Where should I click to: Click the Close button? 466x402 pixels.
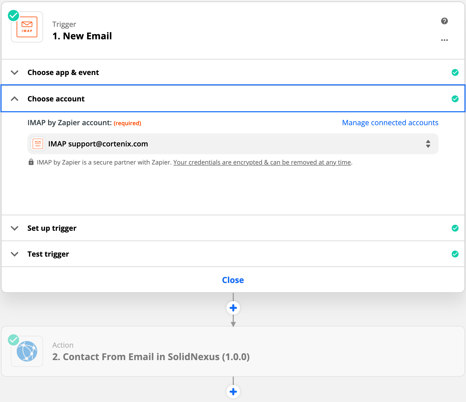point(233,280)
